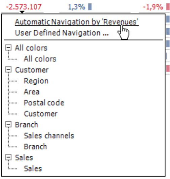170x179 pixels.
Task: Choose the Area level
Action: tap(32, 92)
